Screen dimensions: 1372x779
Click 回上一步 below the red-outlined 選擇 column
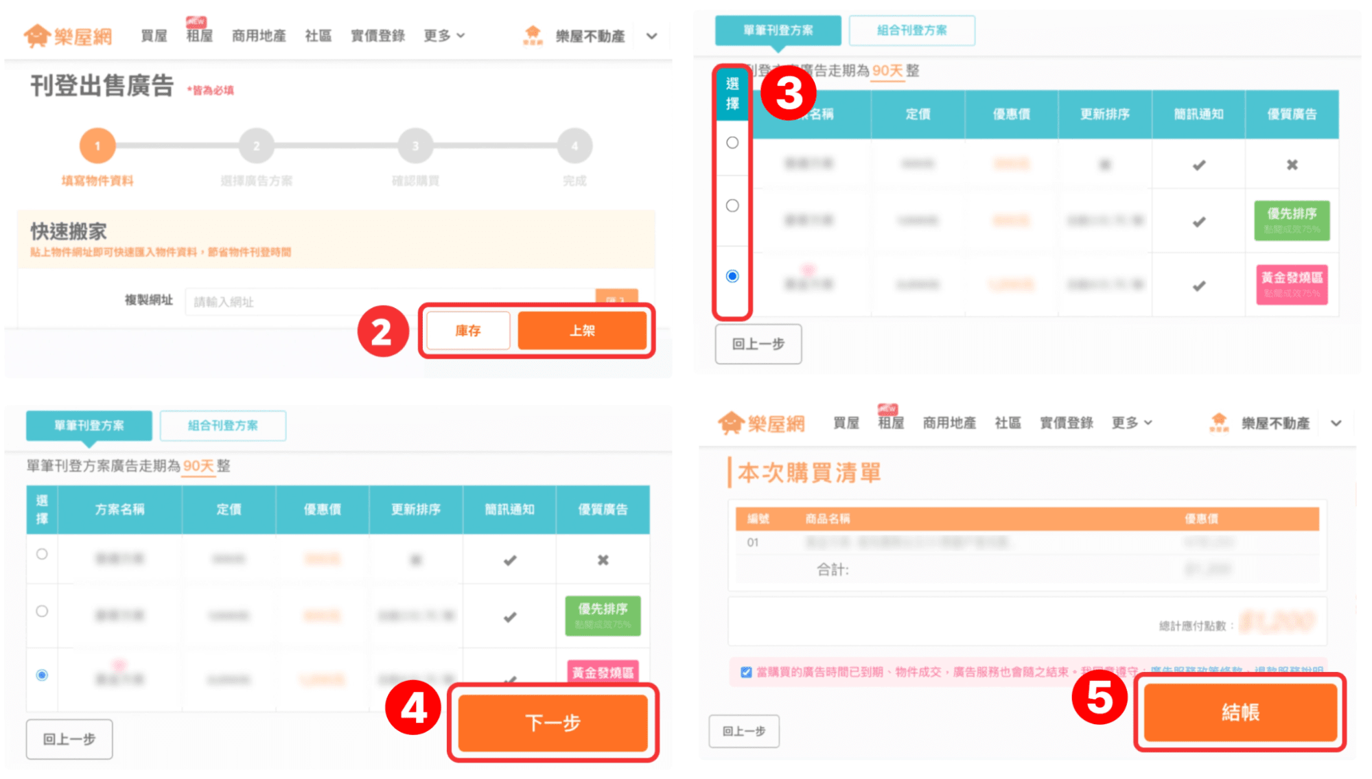(758, 344)
